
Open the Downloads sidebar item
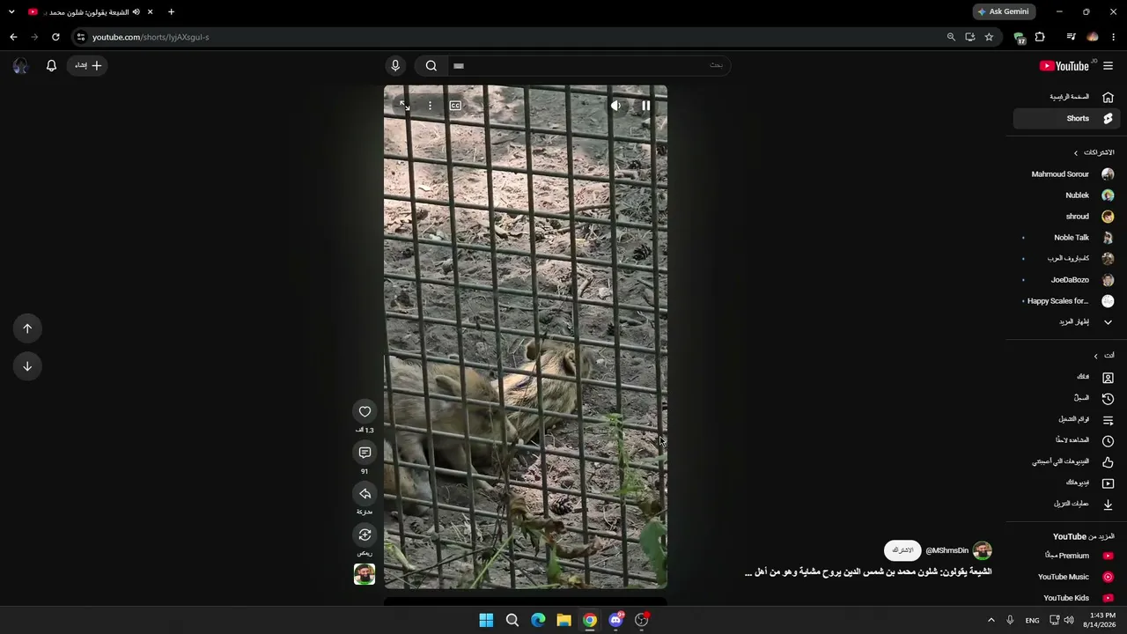[x=1067, y=504]
